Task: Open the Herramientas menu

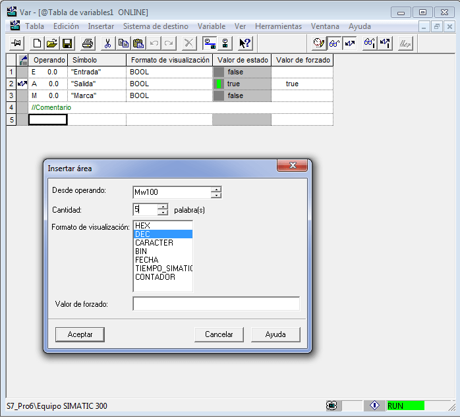Action: [x=278, y=26]
